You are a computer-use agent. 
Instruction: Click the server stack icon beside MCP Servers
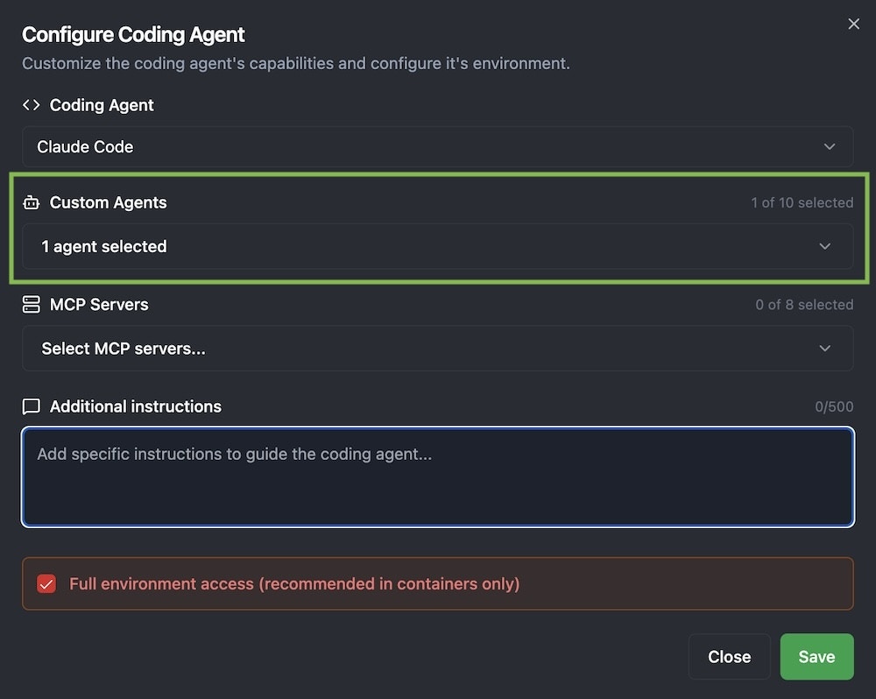point(31,304)
